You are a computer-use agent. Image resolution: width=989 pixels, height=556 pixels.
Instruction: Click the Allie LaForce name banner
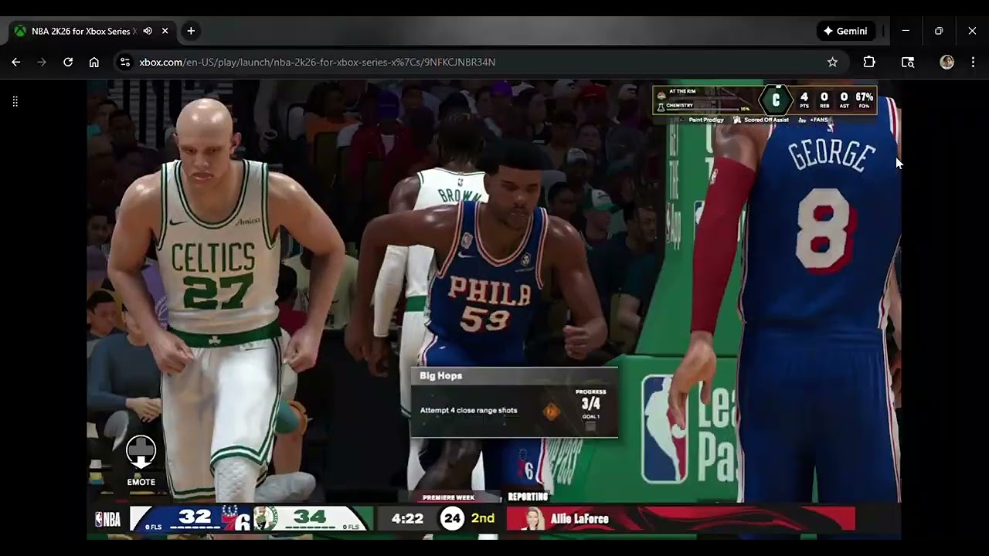681,519
